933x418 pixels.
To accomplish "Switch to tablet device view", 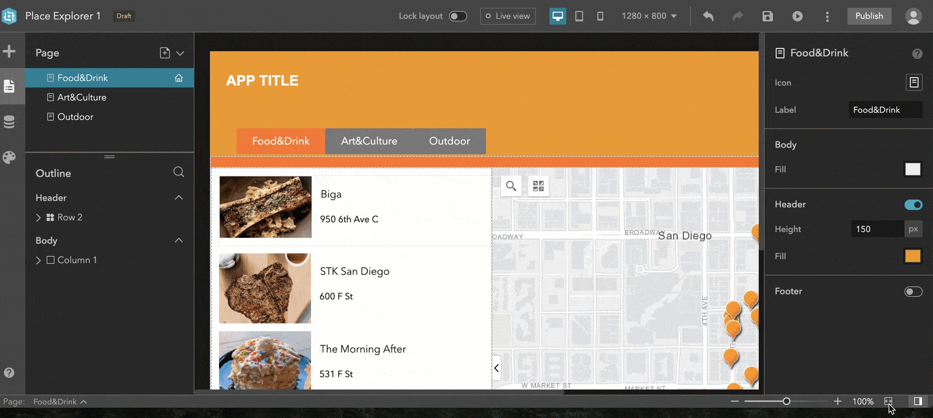I will (579, 16).
